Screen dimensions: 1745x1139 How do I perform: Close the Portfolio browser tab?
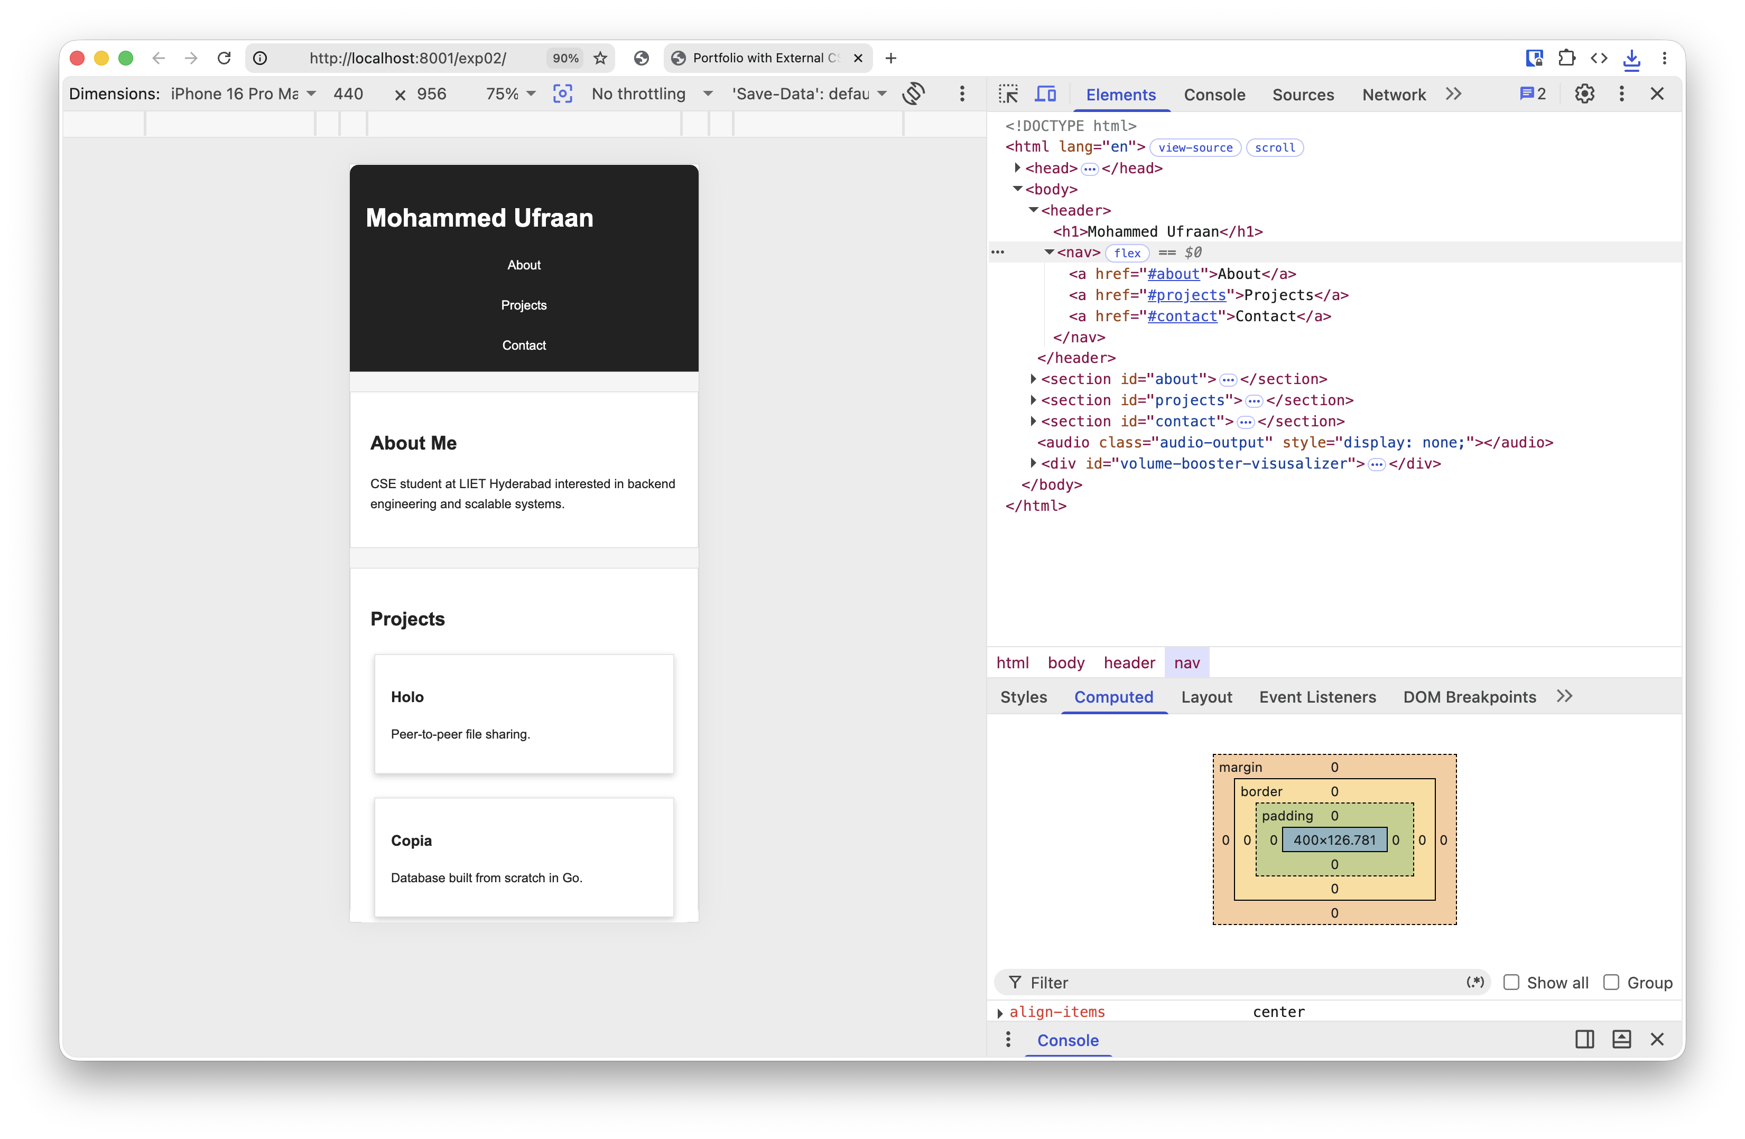(x=858, y=58)
